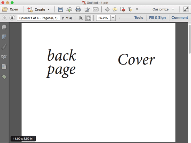Switch to read mode via expand arrows icon
This screenshot has height=143, width=191.
186,9
